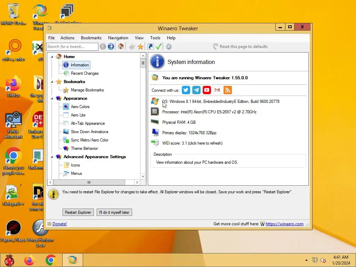Open the Help menu
Image resolution: width=356 pixels, height=267 pixels.
pos(171,38)
